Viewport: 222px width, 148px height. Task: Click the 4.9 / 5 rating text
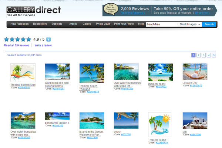(39, 39)
